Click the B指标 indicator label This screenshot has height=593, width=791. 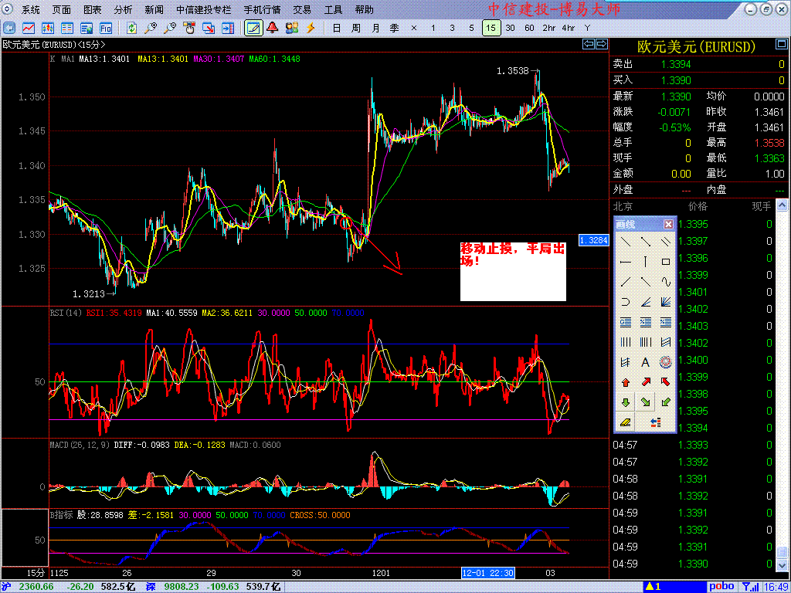61,515
